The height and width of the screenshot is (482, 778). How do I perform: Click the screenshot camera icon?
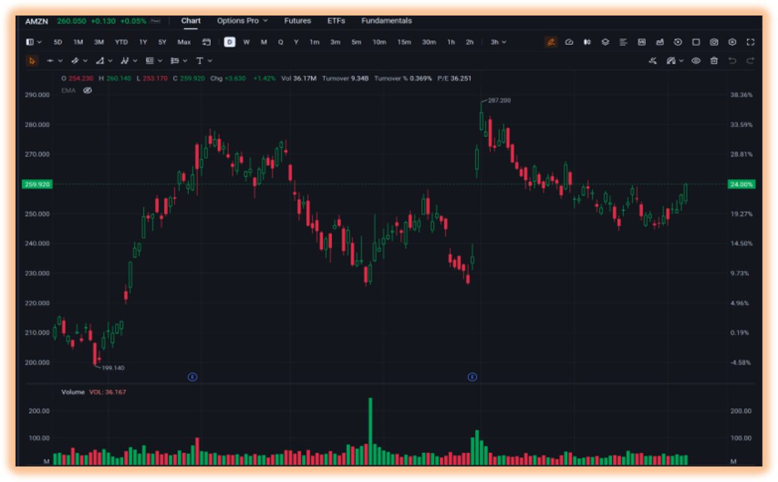pyautogui.click(x=714, y=42)
